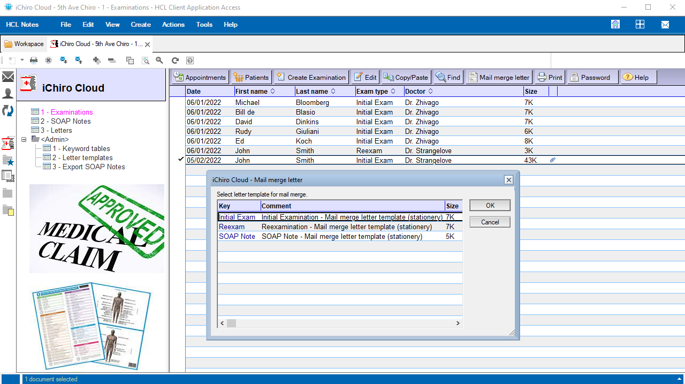
Task: Click the expand all icon in the toolbar
Action: pos(96,61)
